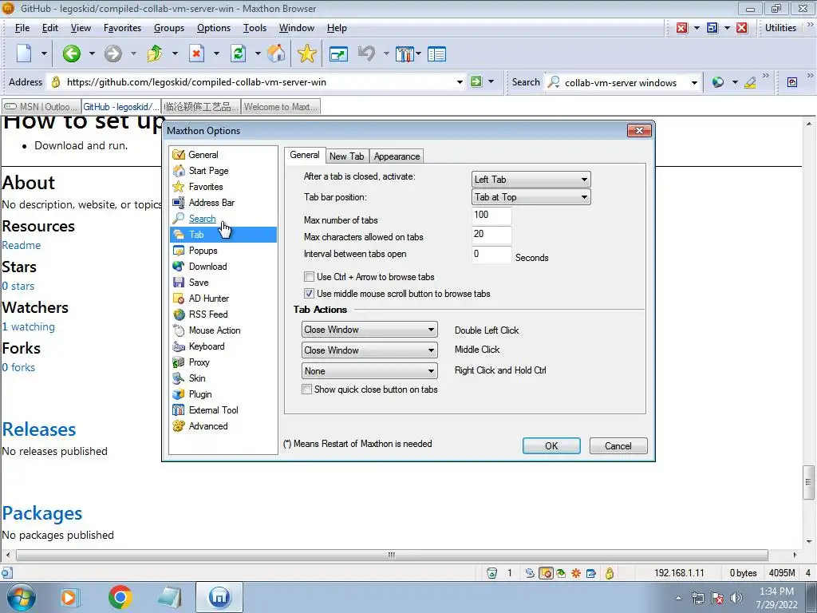Go back with the green Back arrow

click(71, 53)
